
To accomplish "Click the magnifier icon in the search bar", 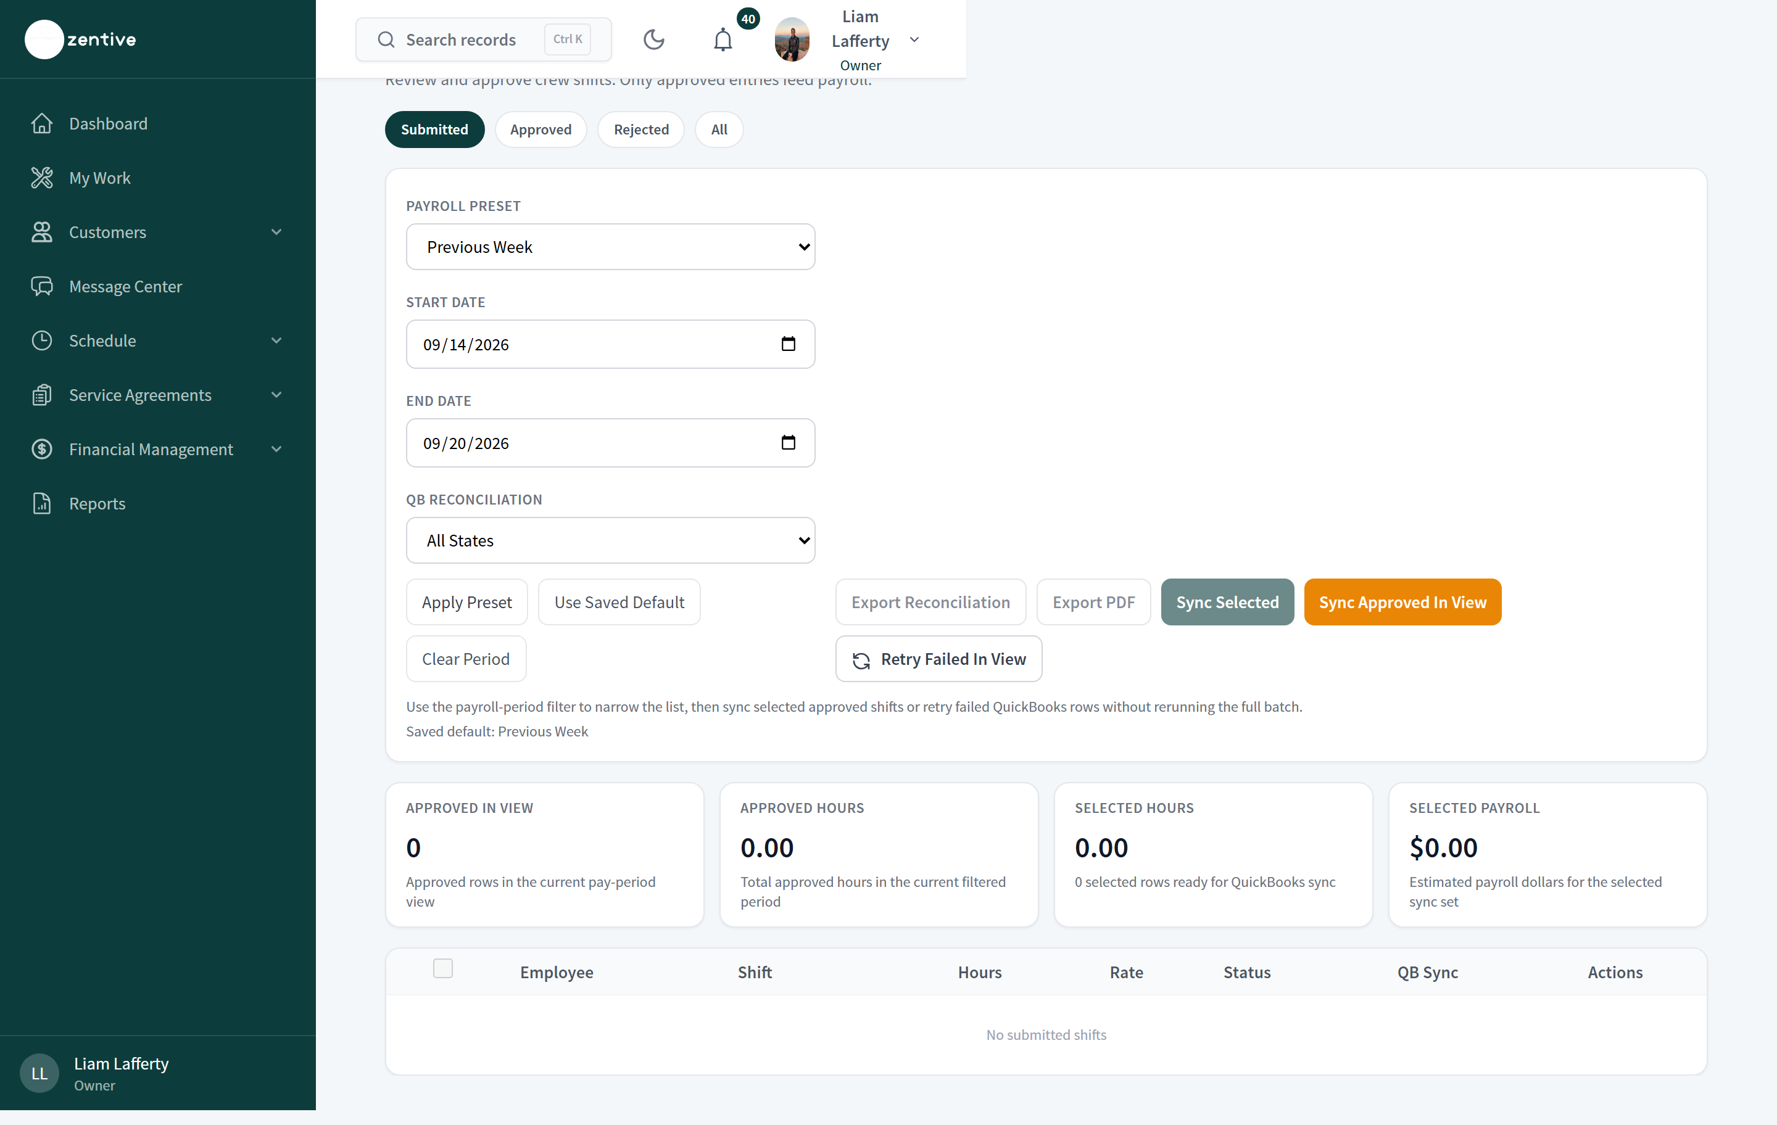I will 386,39.
